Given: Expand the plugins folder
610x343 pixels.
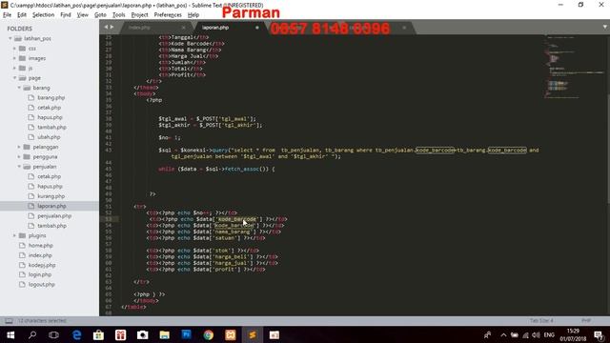Looking at the screenshot, I should pyautogui.click(x=15, y=235).
